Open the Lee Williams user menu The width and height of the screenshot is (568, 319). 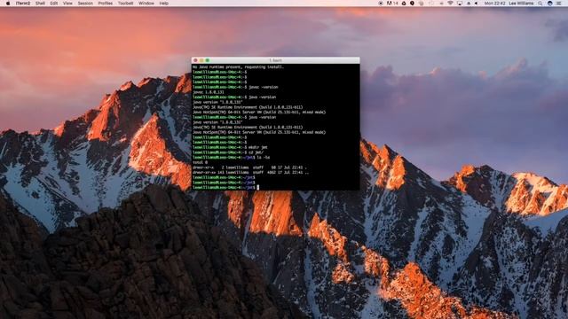click(x=521, y=4)
